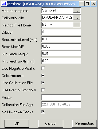Screen dimensions: 98x129
Task: Click the application icon in the title bar
Action: pos(4,4)
